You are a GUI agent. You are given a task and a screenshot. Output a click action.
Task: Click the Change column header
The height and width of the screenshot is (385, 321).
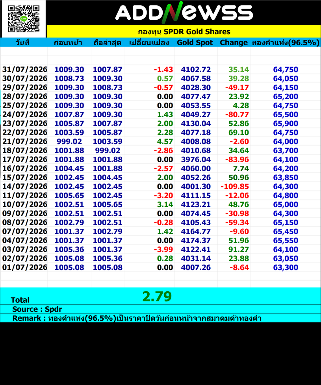[234, 43]
